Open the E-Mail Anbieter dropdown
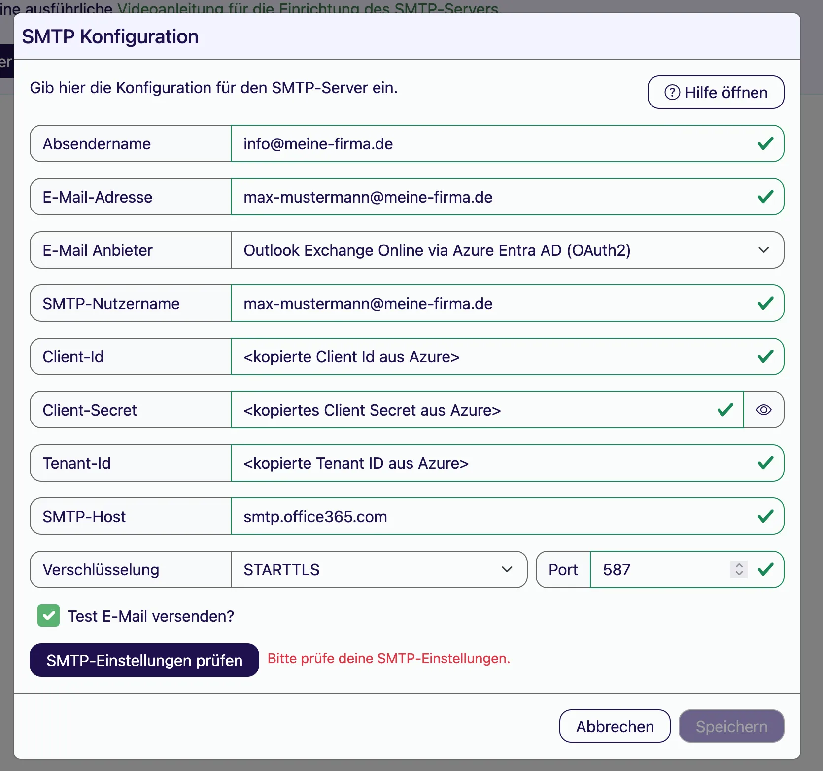 tap(507, 250)
